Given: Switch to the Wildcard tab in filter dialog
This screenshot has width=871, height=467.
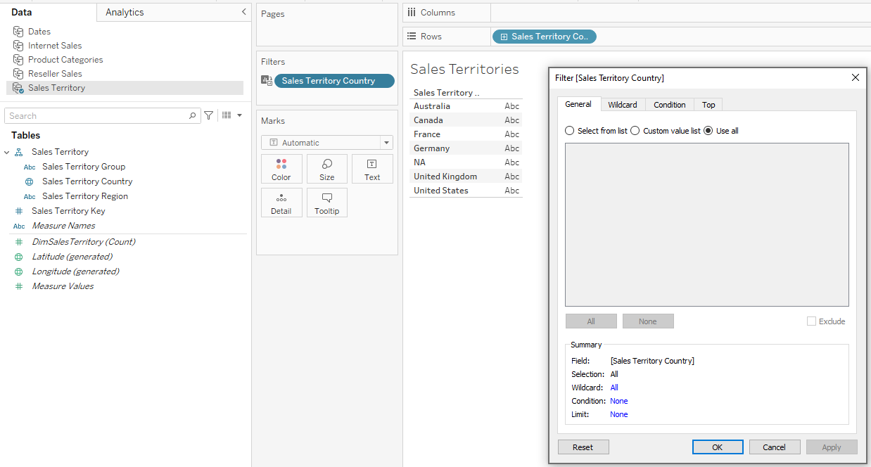Looking at the screenshot, I should point(622,104).
